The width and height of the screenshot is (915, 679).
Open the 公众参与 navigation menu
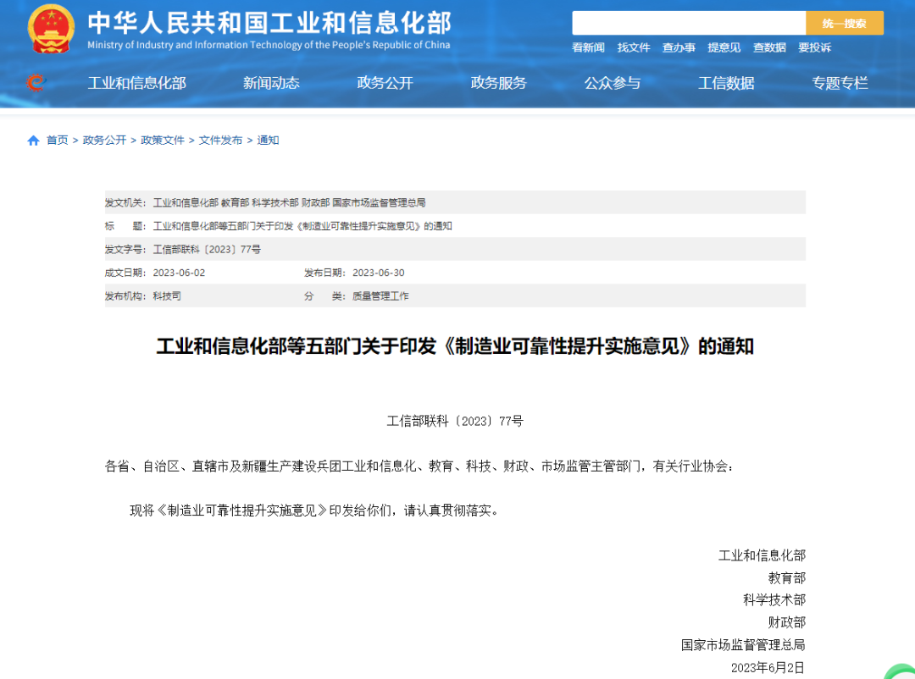pos(613,83)
